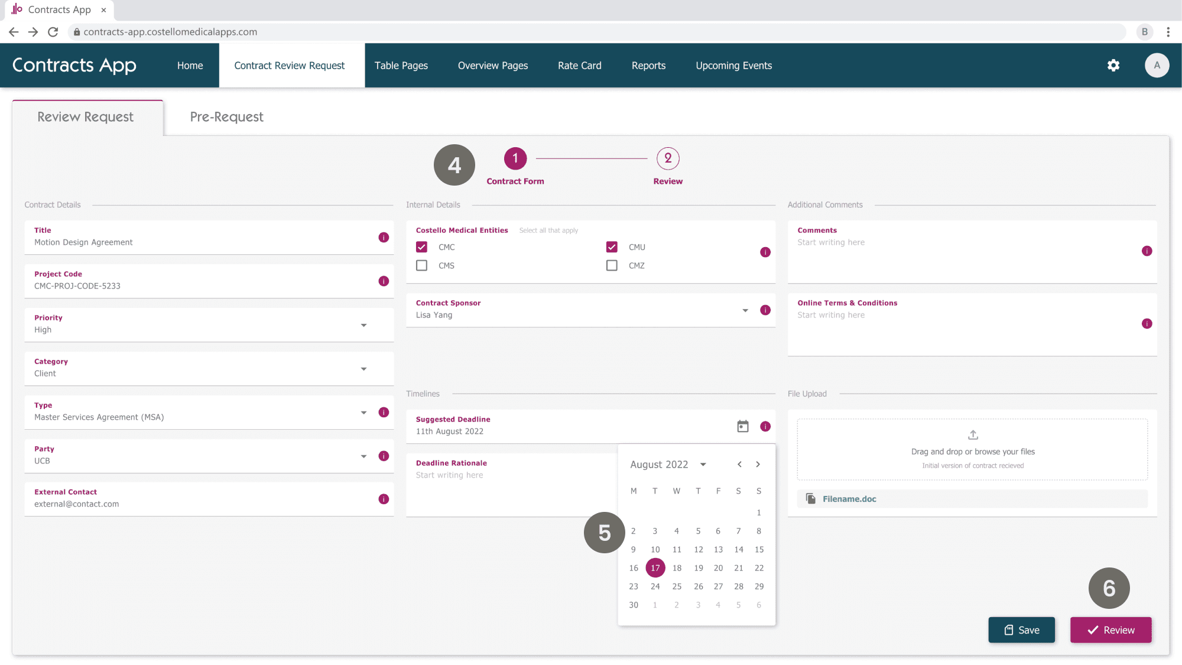Click the Save button

(x=1021, y=630)
